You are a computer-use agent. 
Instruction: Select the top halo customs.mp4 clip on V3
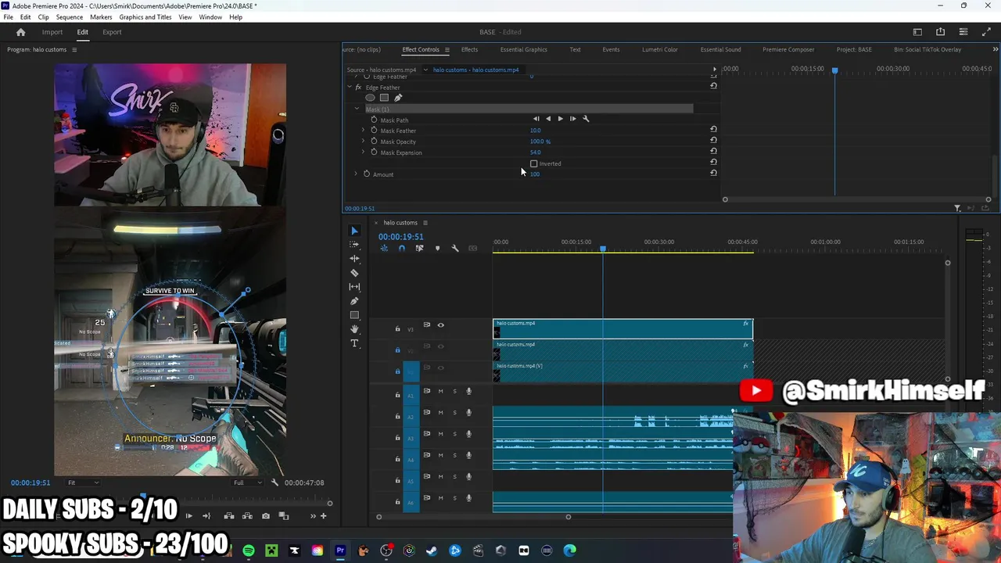coord(622,329)
